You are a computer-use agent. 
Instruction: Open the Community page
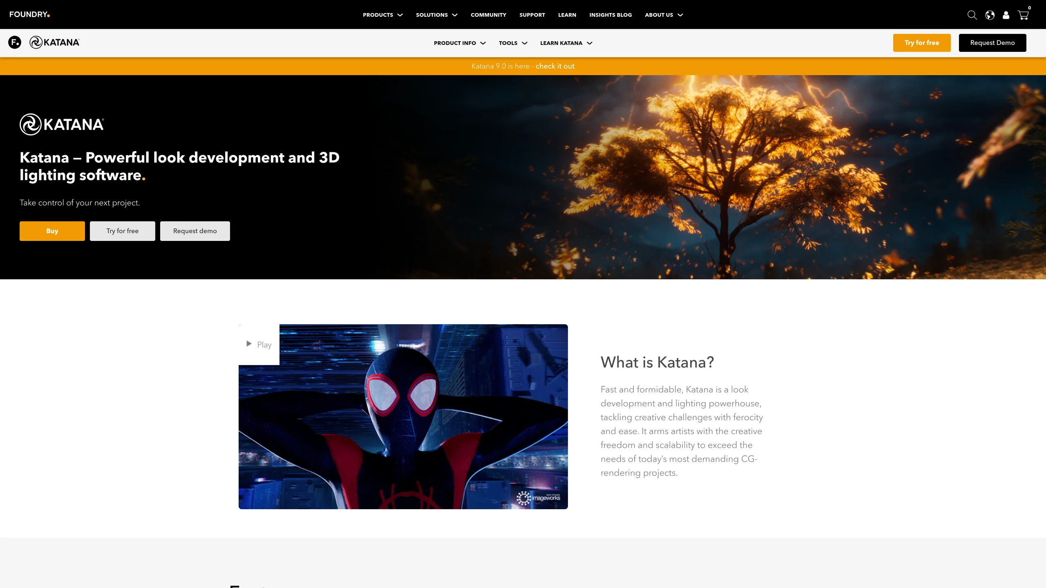click(x=488, y=15)
